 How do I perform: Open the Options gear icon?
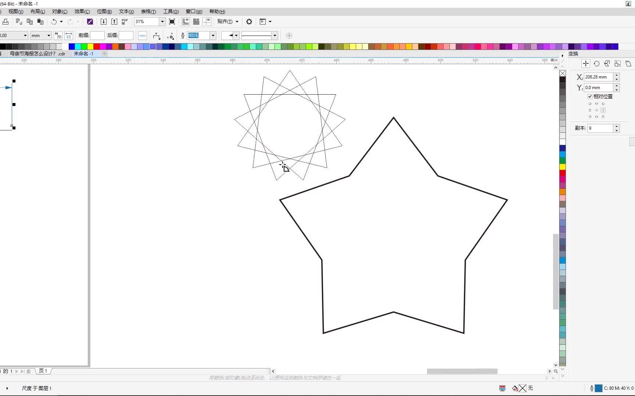click(x=249, y=22)
